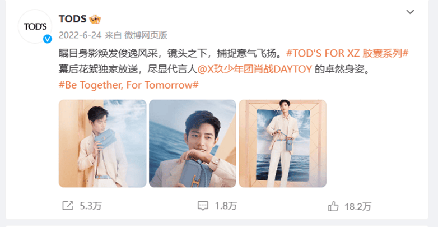Click the crown membership icon beside TODS
Screen dimensions: 438x227
click(x=95, y=19)
